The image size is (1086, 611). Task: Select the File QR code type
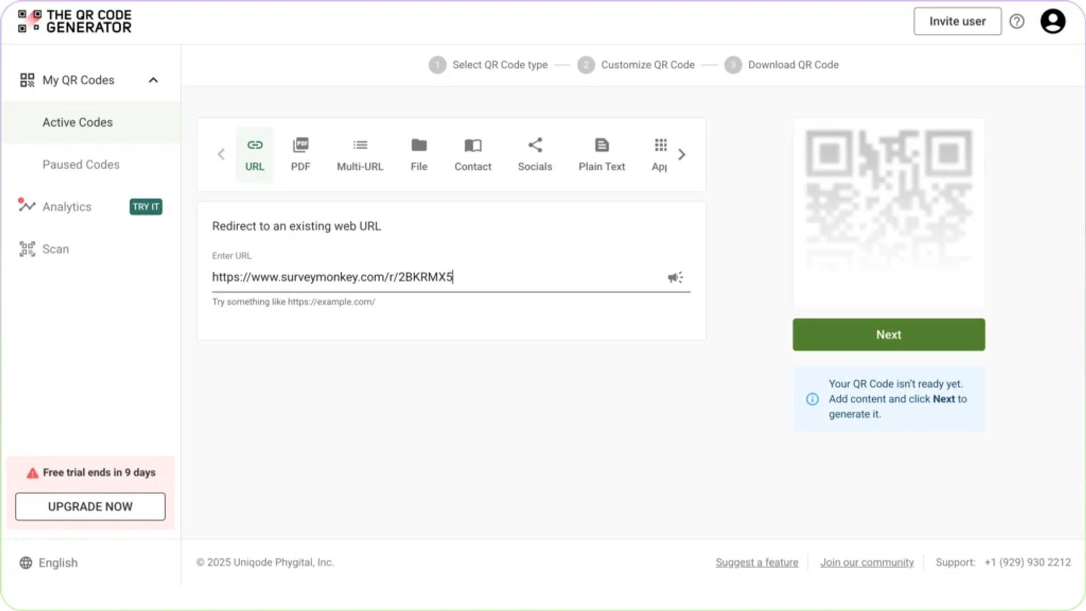[419, 154]
